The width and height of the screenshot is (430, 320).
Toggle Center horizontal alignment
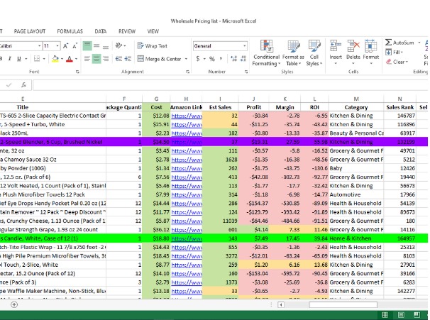[x=97, y=59]
